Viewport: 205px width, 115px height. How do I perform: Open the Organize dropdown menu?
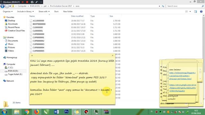pos(8,11)
